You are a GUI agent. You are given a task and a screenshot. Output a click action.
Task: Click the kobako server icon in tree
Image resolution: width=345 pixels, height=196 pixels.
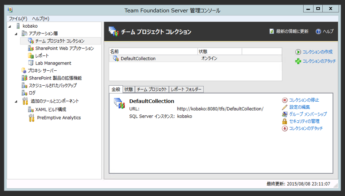(x=18, y=26)
